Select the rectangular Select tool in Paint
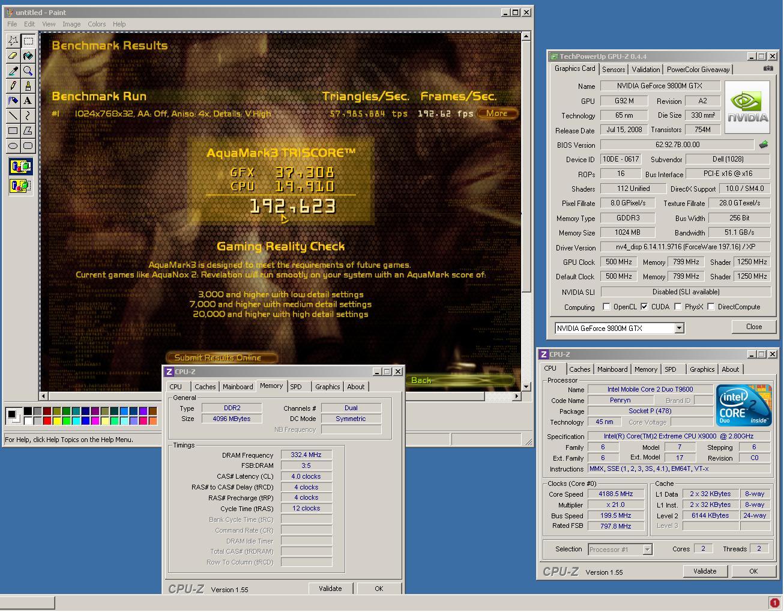784x612 pixels. (x=28, y=41)
